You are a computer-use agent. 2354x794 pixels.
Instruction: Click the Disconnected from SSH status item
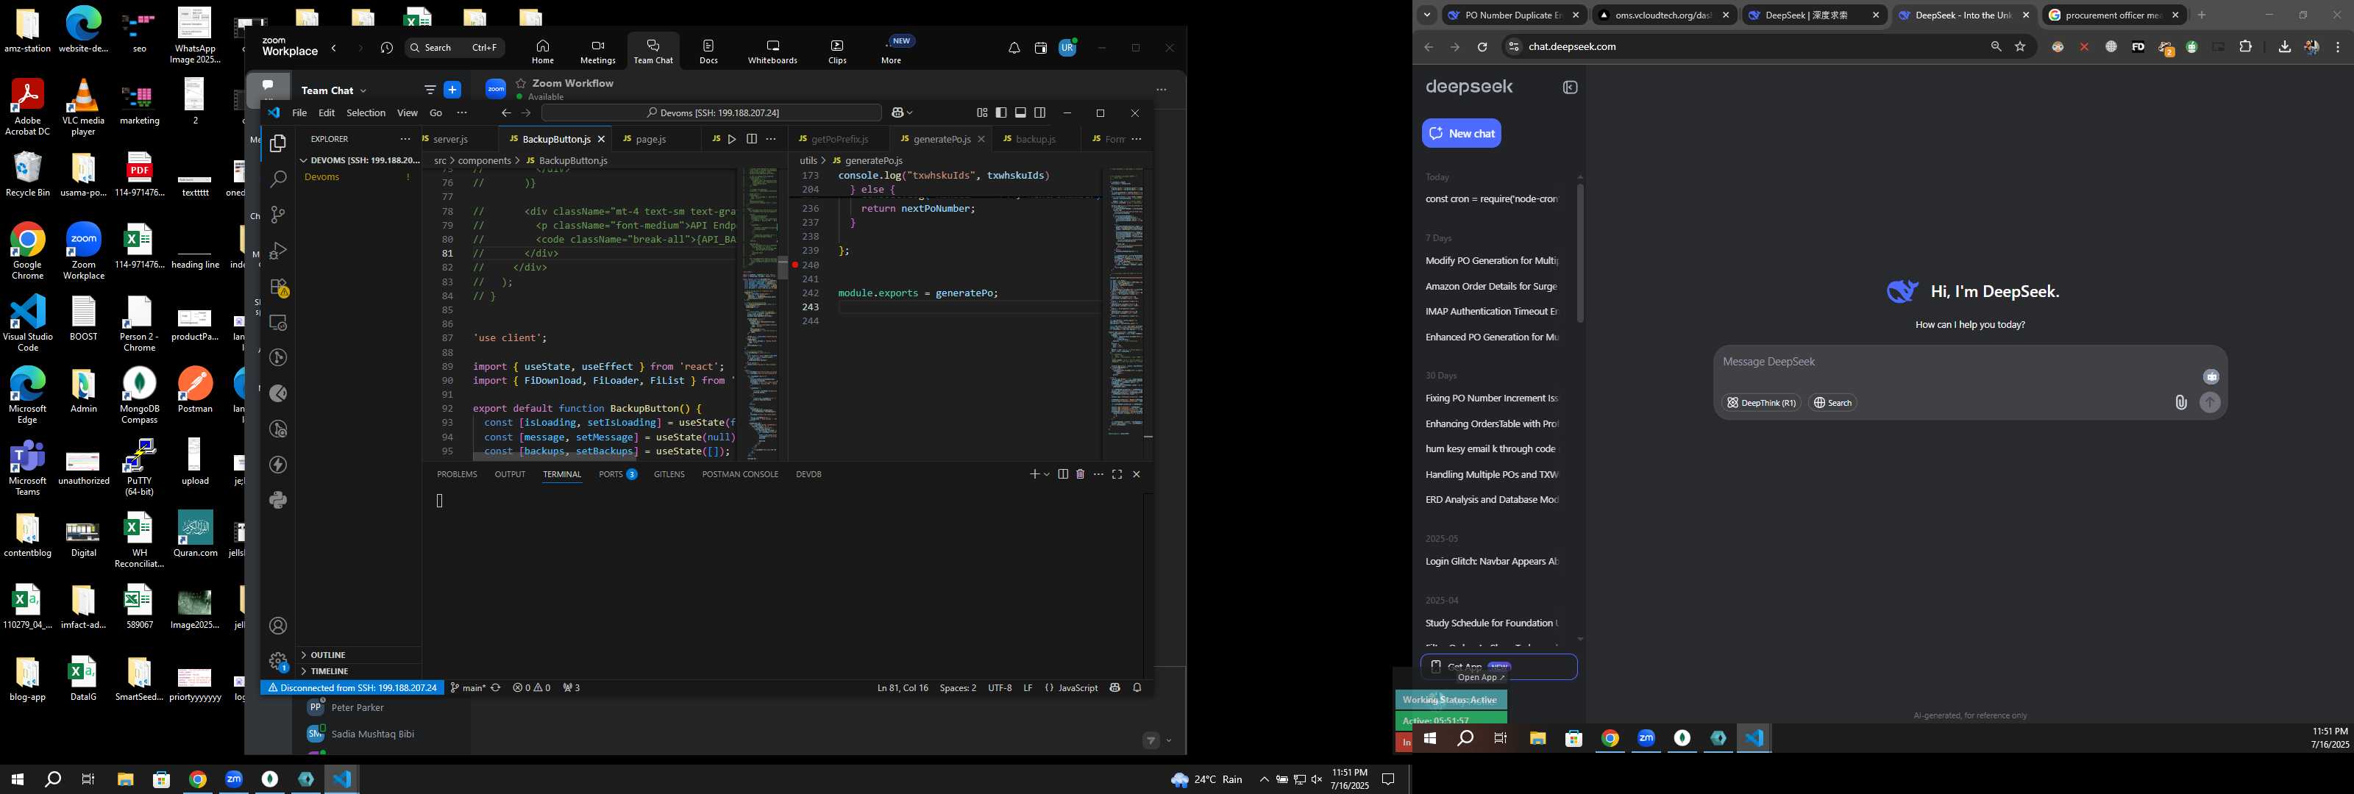click(352, 688)
